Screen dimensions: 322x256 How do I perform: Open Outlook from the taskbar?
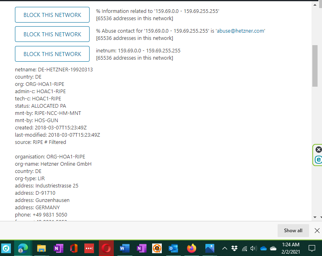point(174,248)
